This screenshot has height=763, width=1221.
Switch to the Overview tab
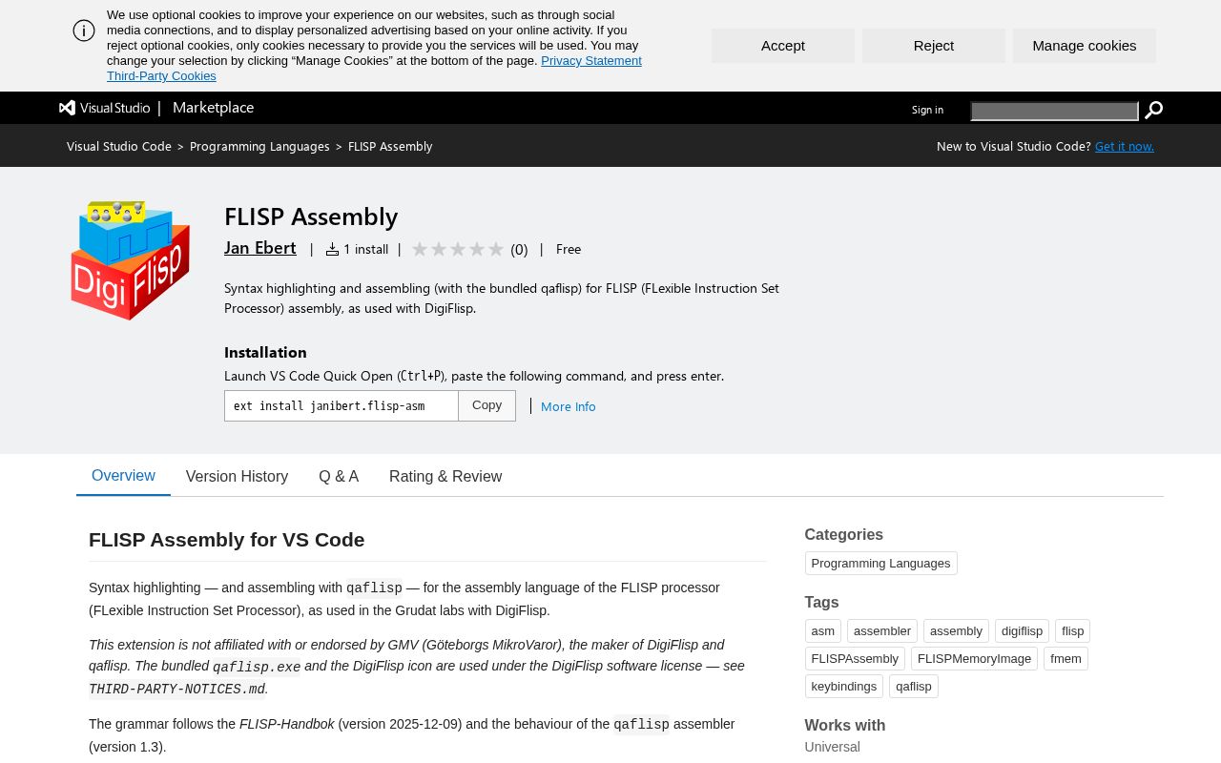tap(123, 476)
